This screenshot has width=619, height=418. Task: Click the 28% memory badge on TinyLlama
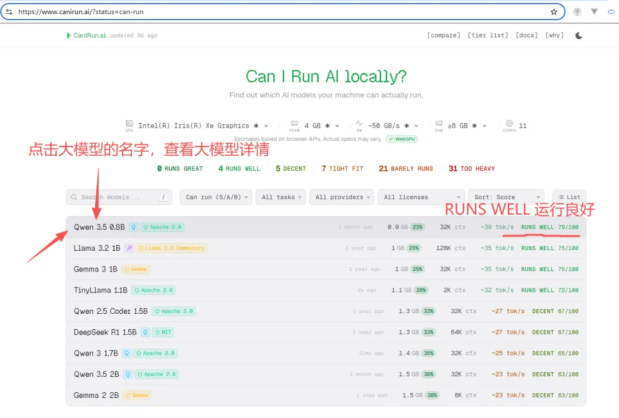421,290
